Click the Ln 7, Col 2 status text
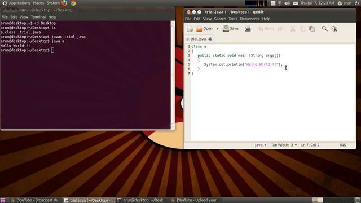Image resolution: width=361 pixels, height=203 pixels. [x=310, y=145]
